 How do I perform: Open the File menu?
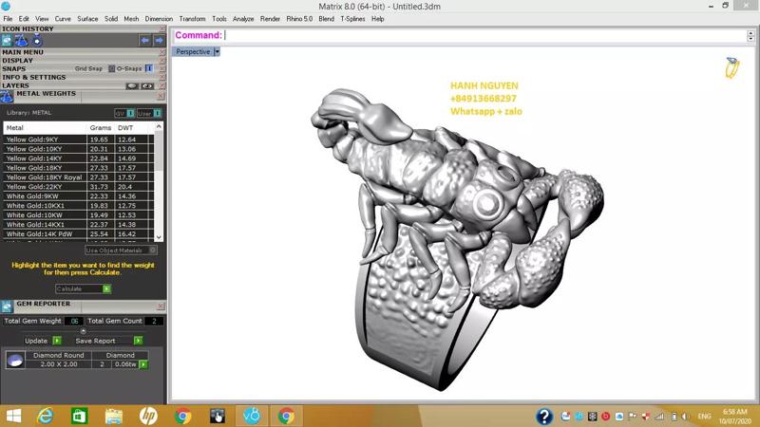tap(8, 19)
